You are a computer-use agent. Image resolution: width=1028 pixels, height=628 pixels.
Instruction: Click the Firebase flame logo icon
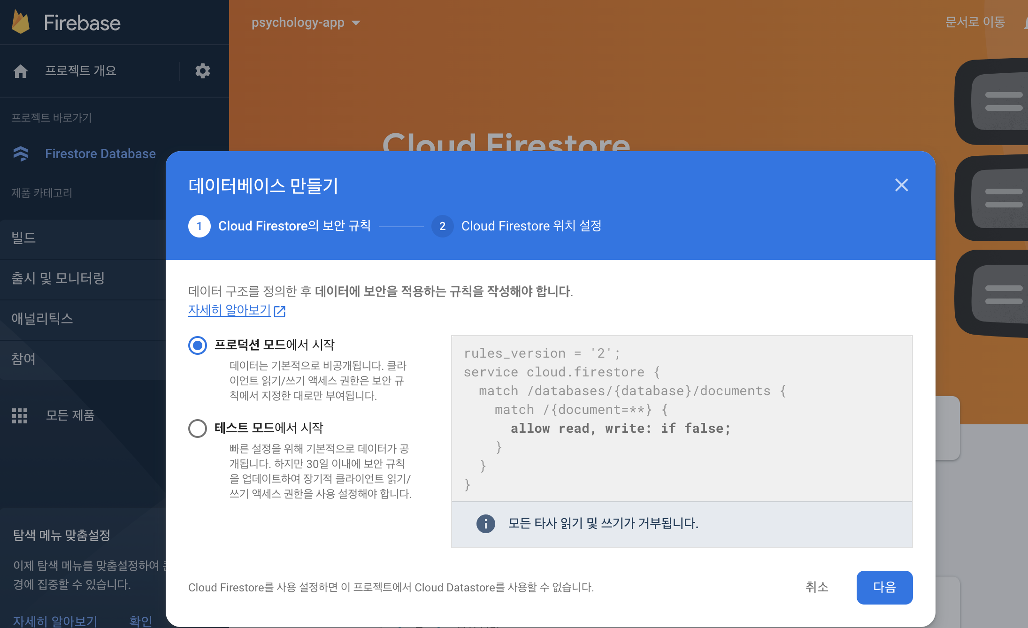pyautogui.click(x=21, y=22)
